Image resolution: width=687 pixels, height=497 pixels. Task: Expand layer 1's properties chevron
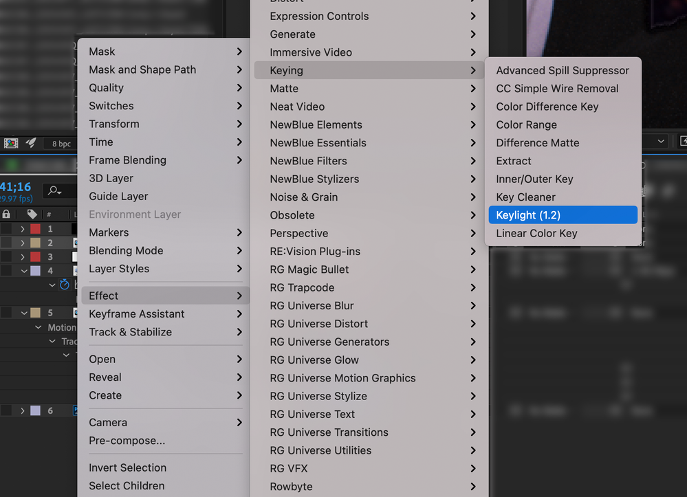coord(23,230)
